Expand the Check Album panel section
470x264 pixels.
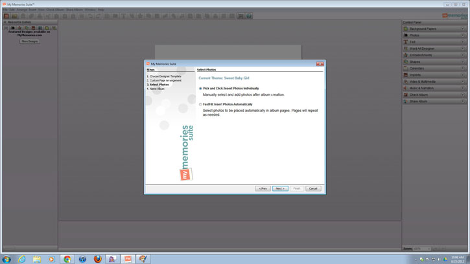coord(434,94)
